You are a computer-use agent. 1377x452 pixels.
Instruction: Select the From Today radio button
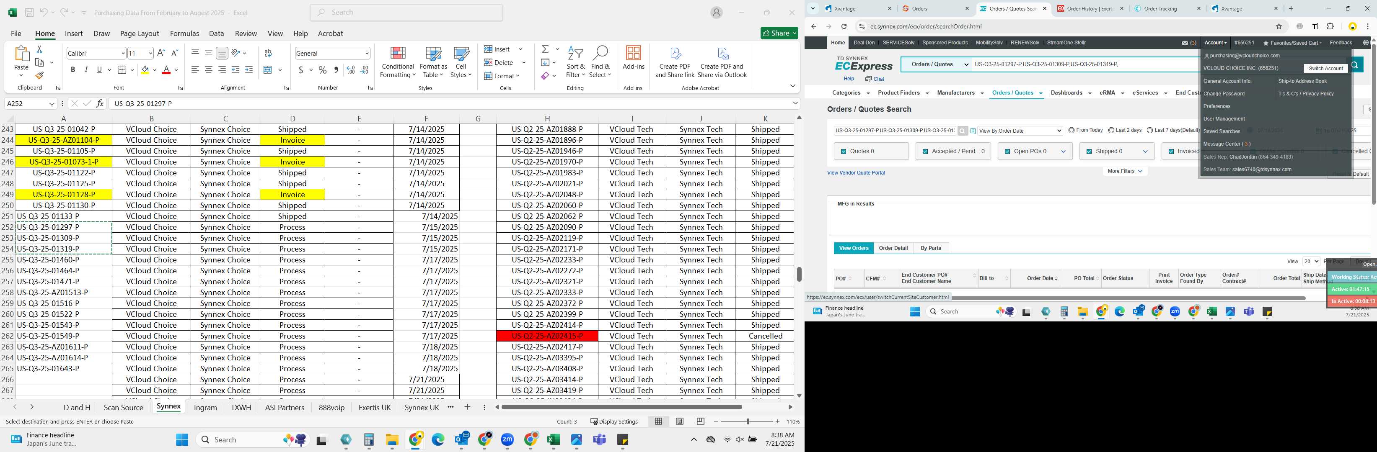[1071, 130]
